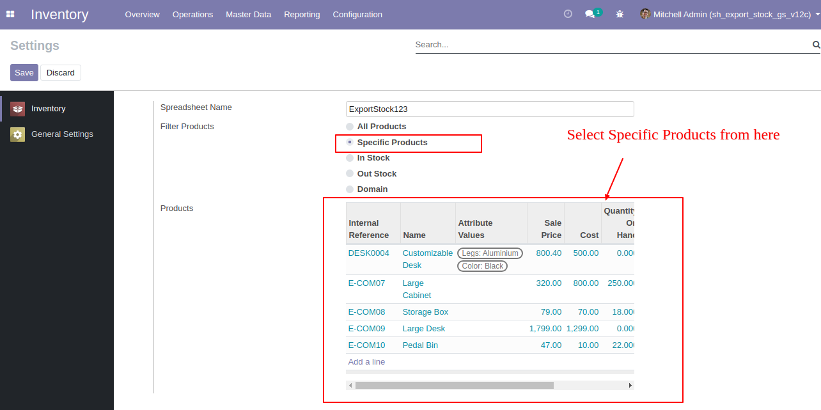Open the Master Data menu
This screenshot has width=821, height=410.
tap(249, 14)
